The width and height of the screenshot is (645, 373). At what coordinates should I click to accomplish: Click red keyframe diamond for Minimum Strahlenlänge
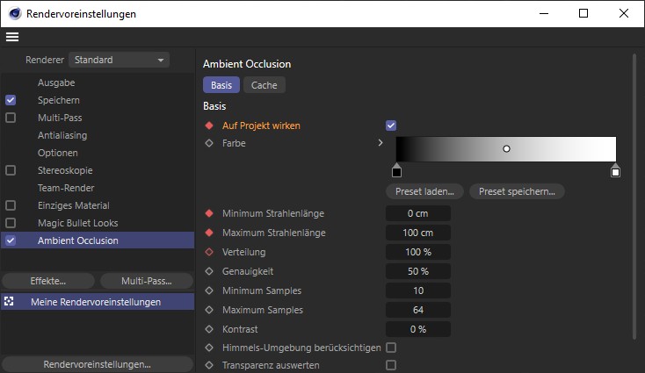[209, 213]
